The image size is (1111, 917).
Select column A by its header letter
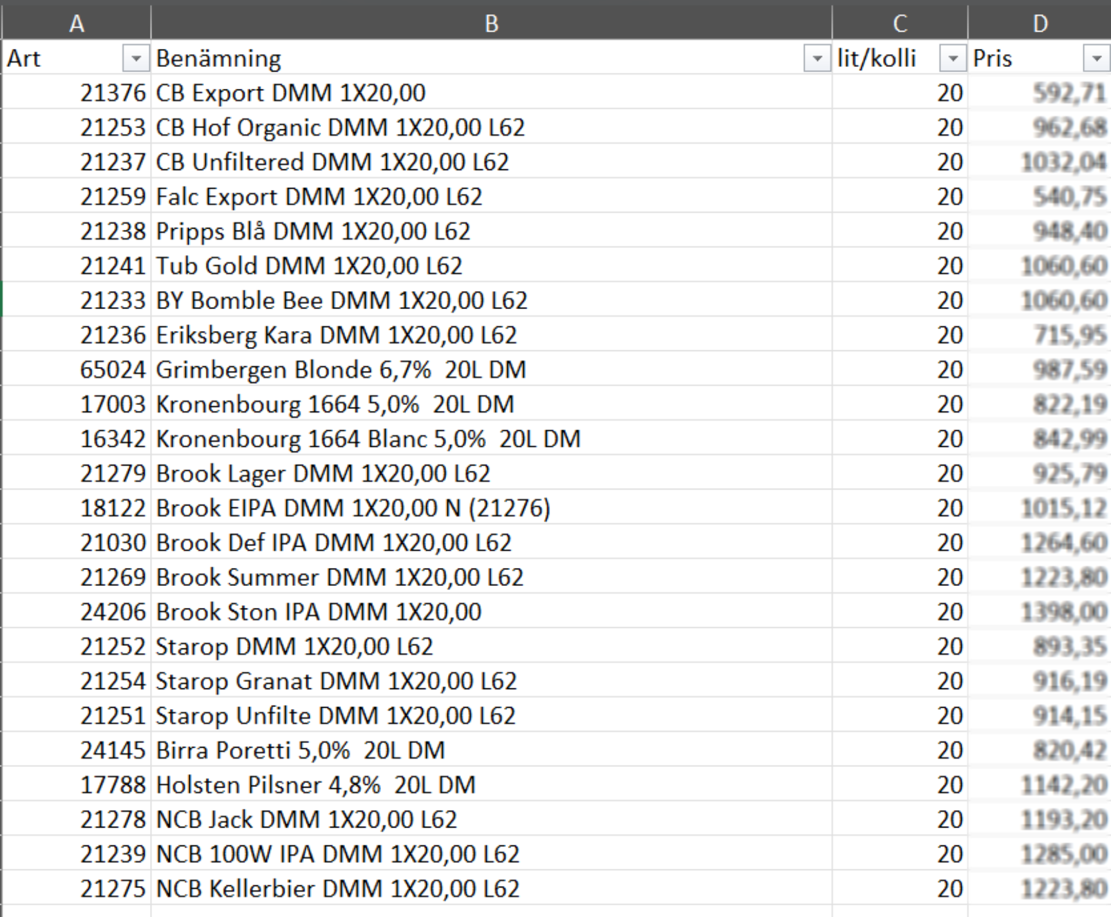tap(77, 23)
